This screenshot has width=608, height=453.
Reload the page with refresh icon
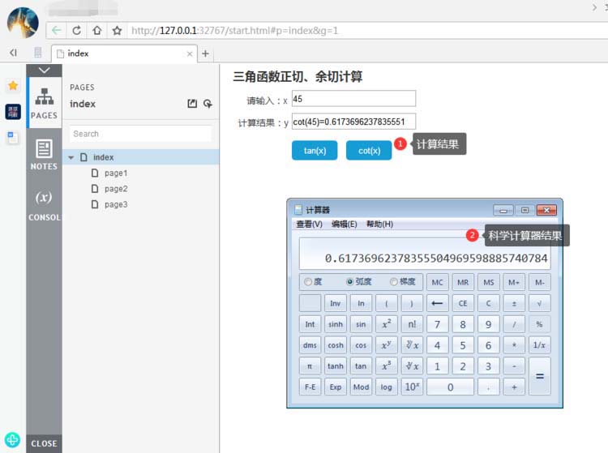76,30
